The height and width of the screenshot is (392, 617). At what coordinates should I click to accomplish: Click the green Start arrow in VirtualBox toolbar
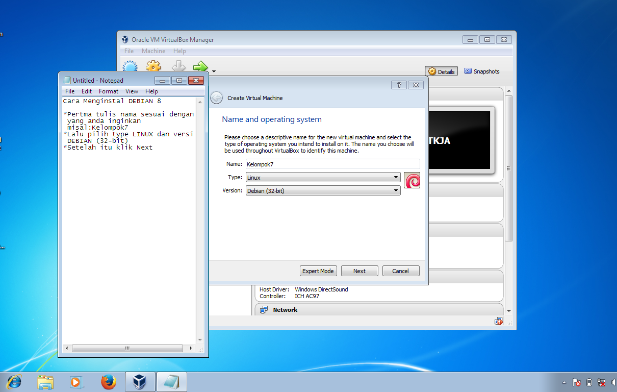200,68
